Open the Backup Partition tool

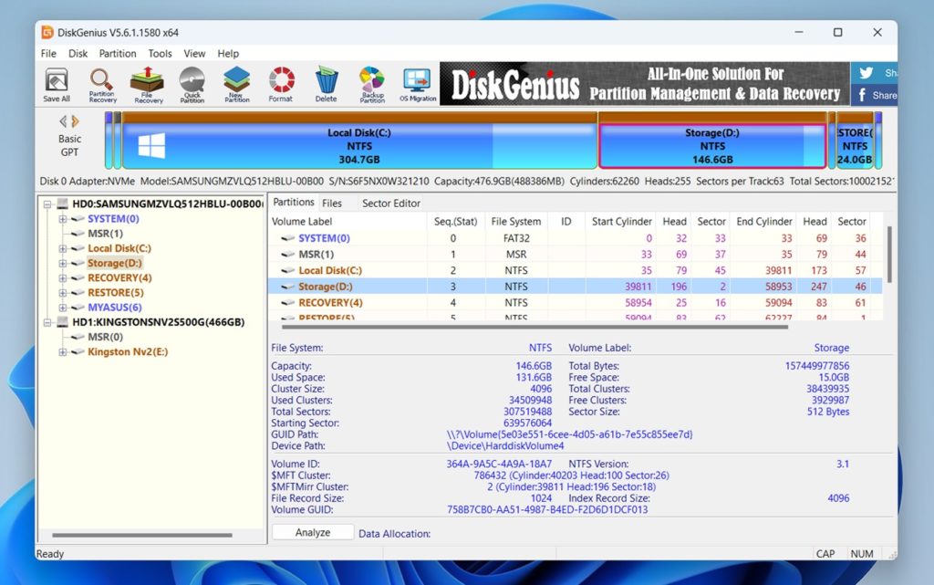pos(372,84)
